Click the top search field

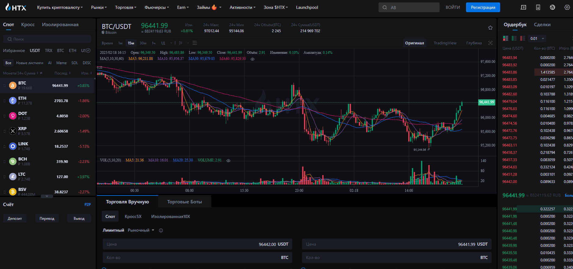point(409,7)
